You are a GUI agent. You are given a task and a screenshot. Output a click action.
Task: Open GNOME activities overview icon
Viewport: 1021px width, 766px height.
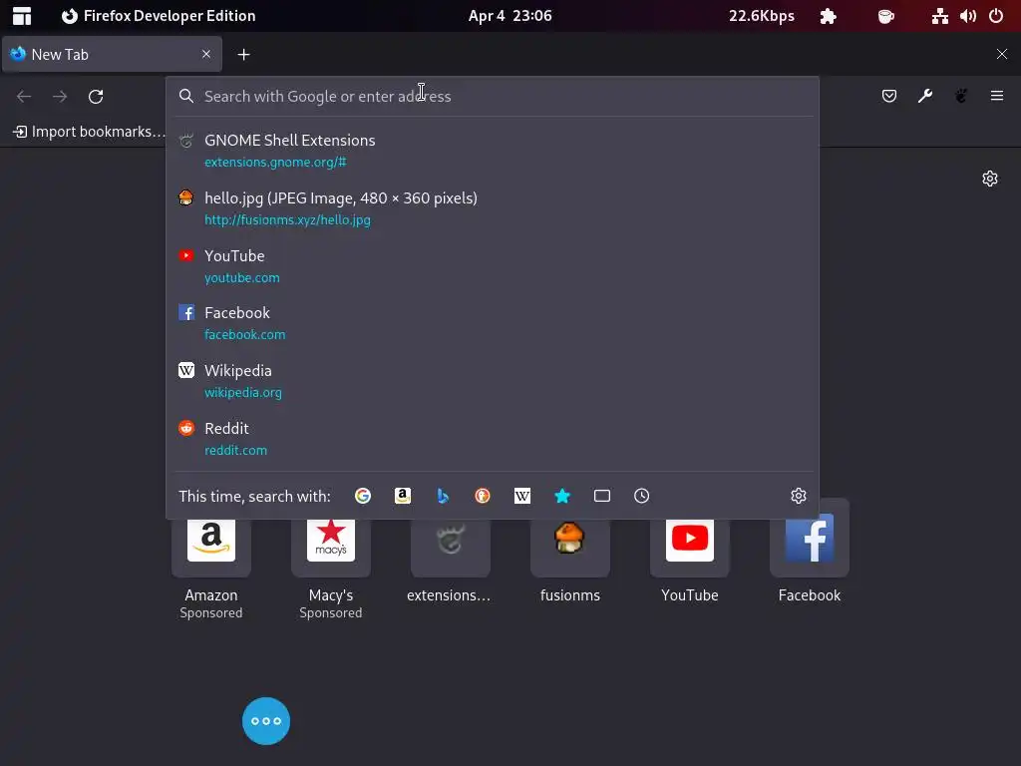[x=22, y=16]
